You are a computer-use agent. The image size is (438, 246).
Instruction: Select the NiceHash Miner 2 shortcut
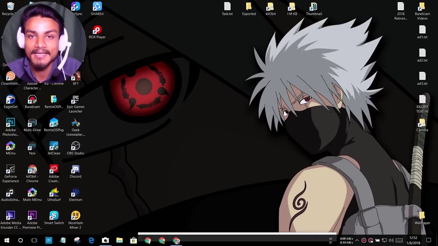point(76,220)
